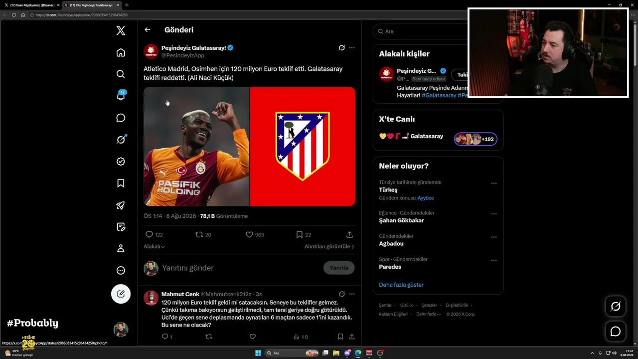Open three-dot menu beside Şahan Gökbakar trend
638x359 pixels.
(x=494, y=214)
